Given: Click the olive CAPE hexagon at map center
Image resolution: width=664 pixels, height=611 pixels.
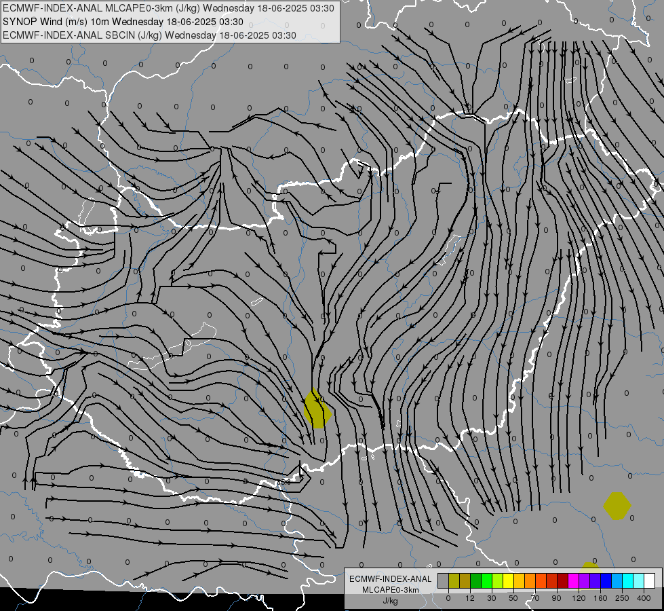Looking at the screenshot, I should (317, 409).
